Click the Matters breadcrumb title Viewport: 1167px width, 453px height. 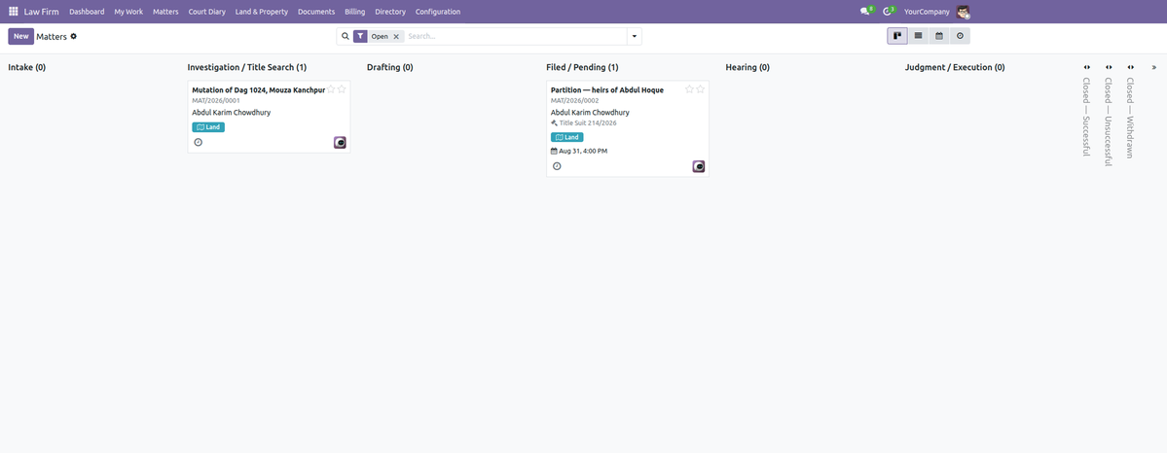pos(52,36)
